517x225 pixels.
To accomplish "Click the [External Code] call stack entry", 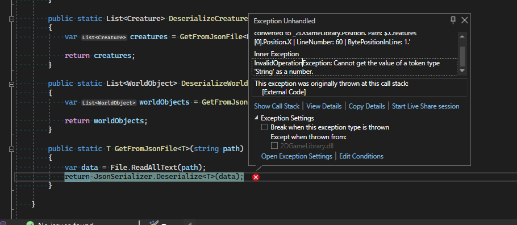I will pyautogui.click(x=283, y=92).
